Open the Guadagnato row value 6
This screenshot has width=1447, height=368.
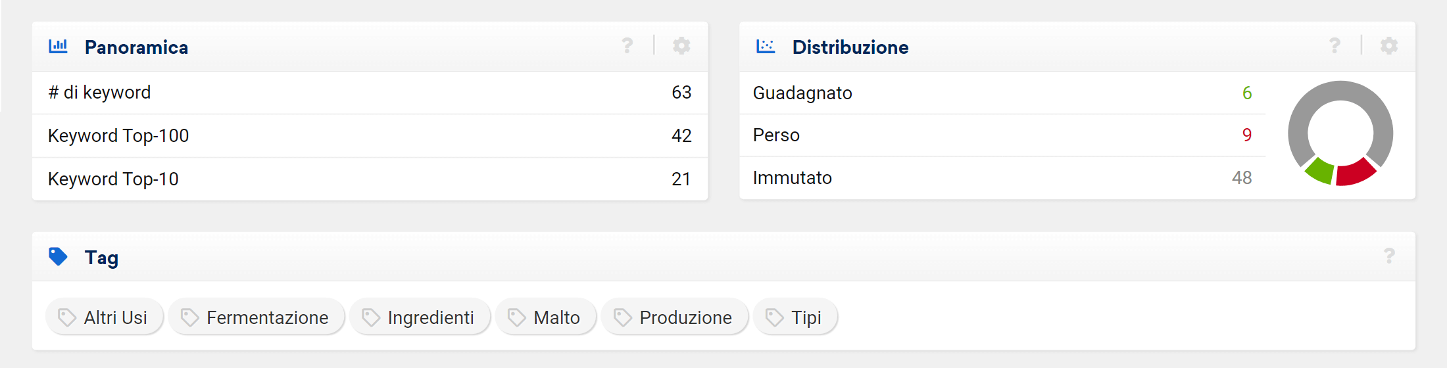1246,93
